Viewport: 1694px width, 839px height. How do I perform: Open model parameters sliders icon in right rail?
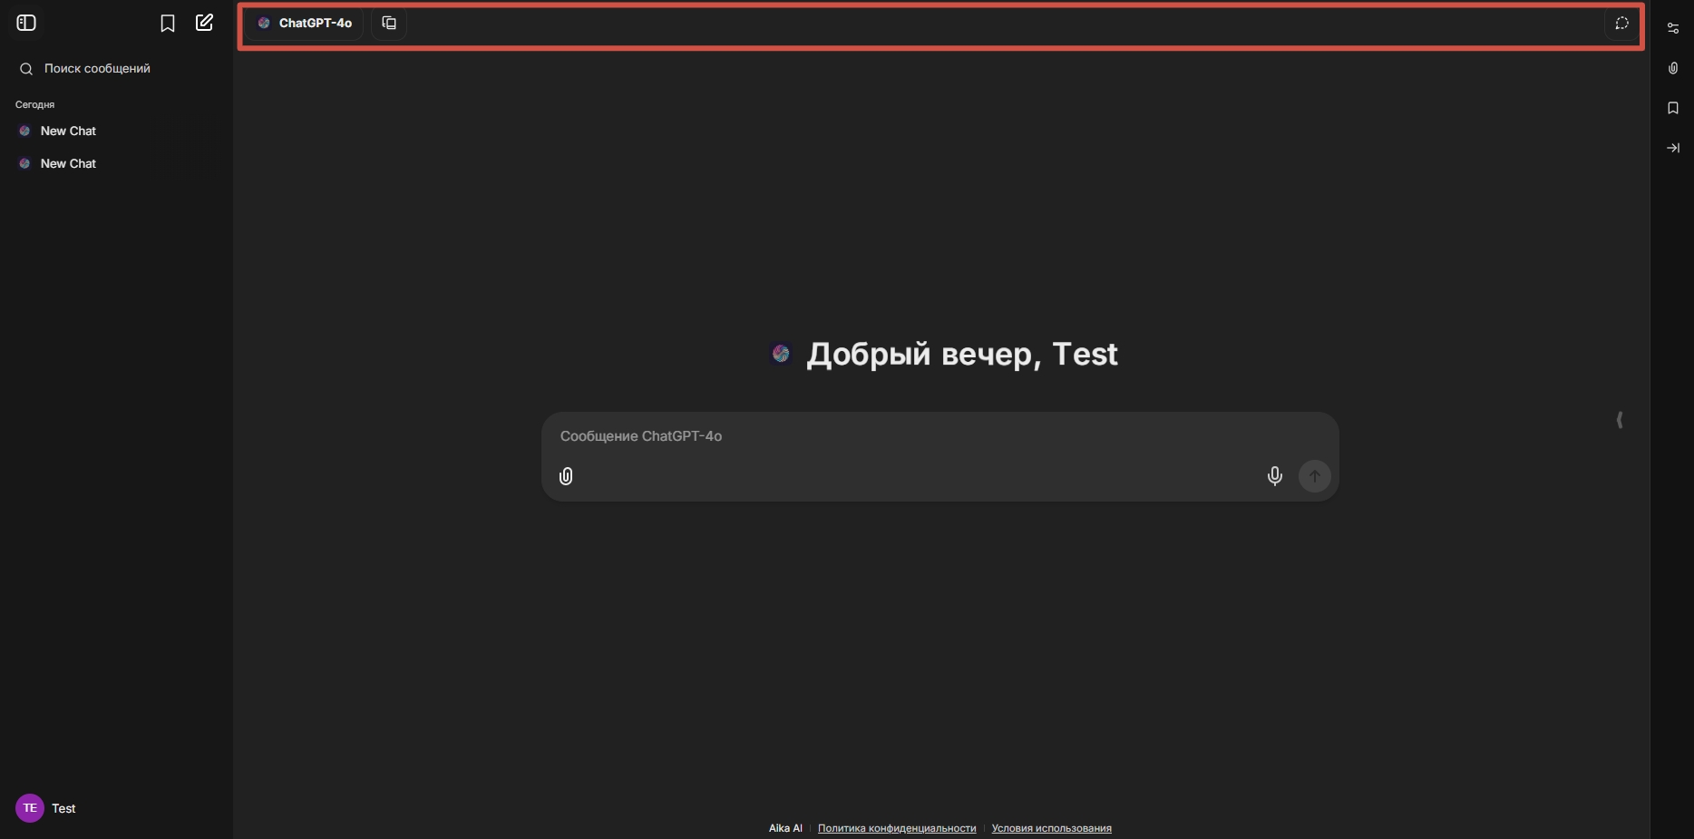point(1673,28)
